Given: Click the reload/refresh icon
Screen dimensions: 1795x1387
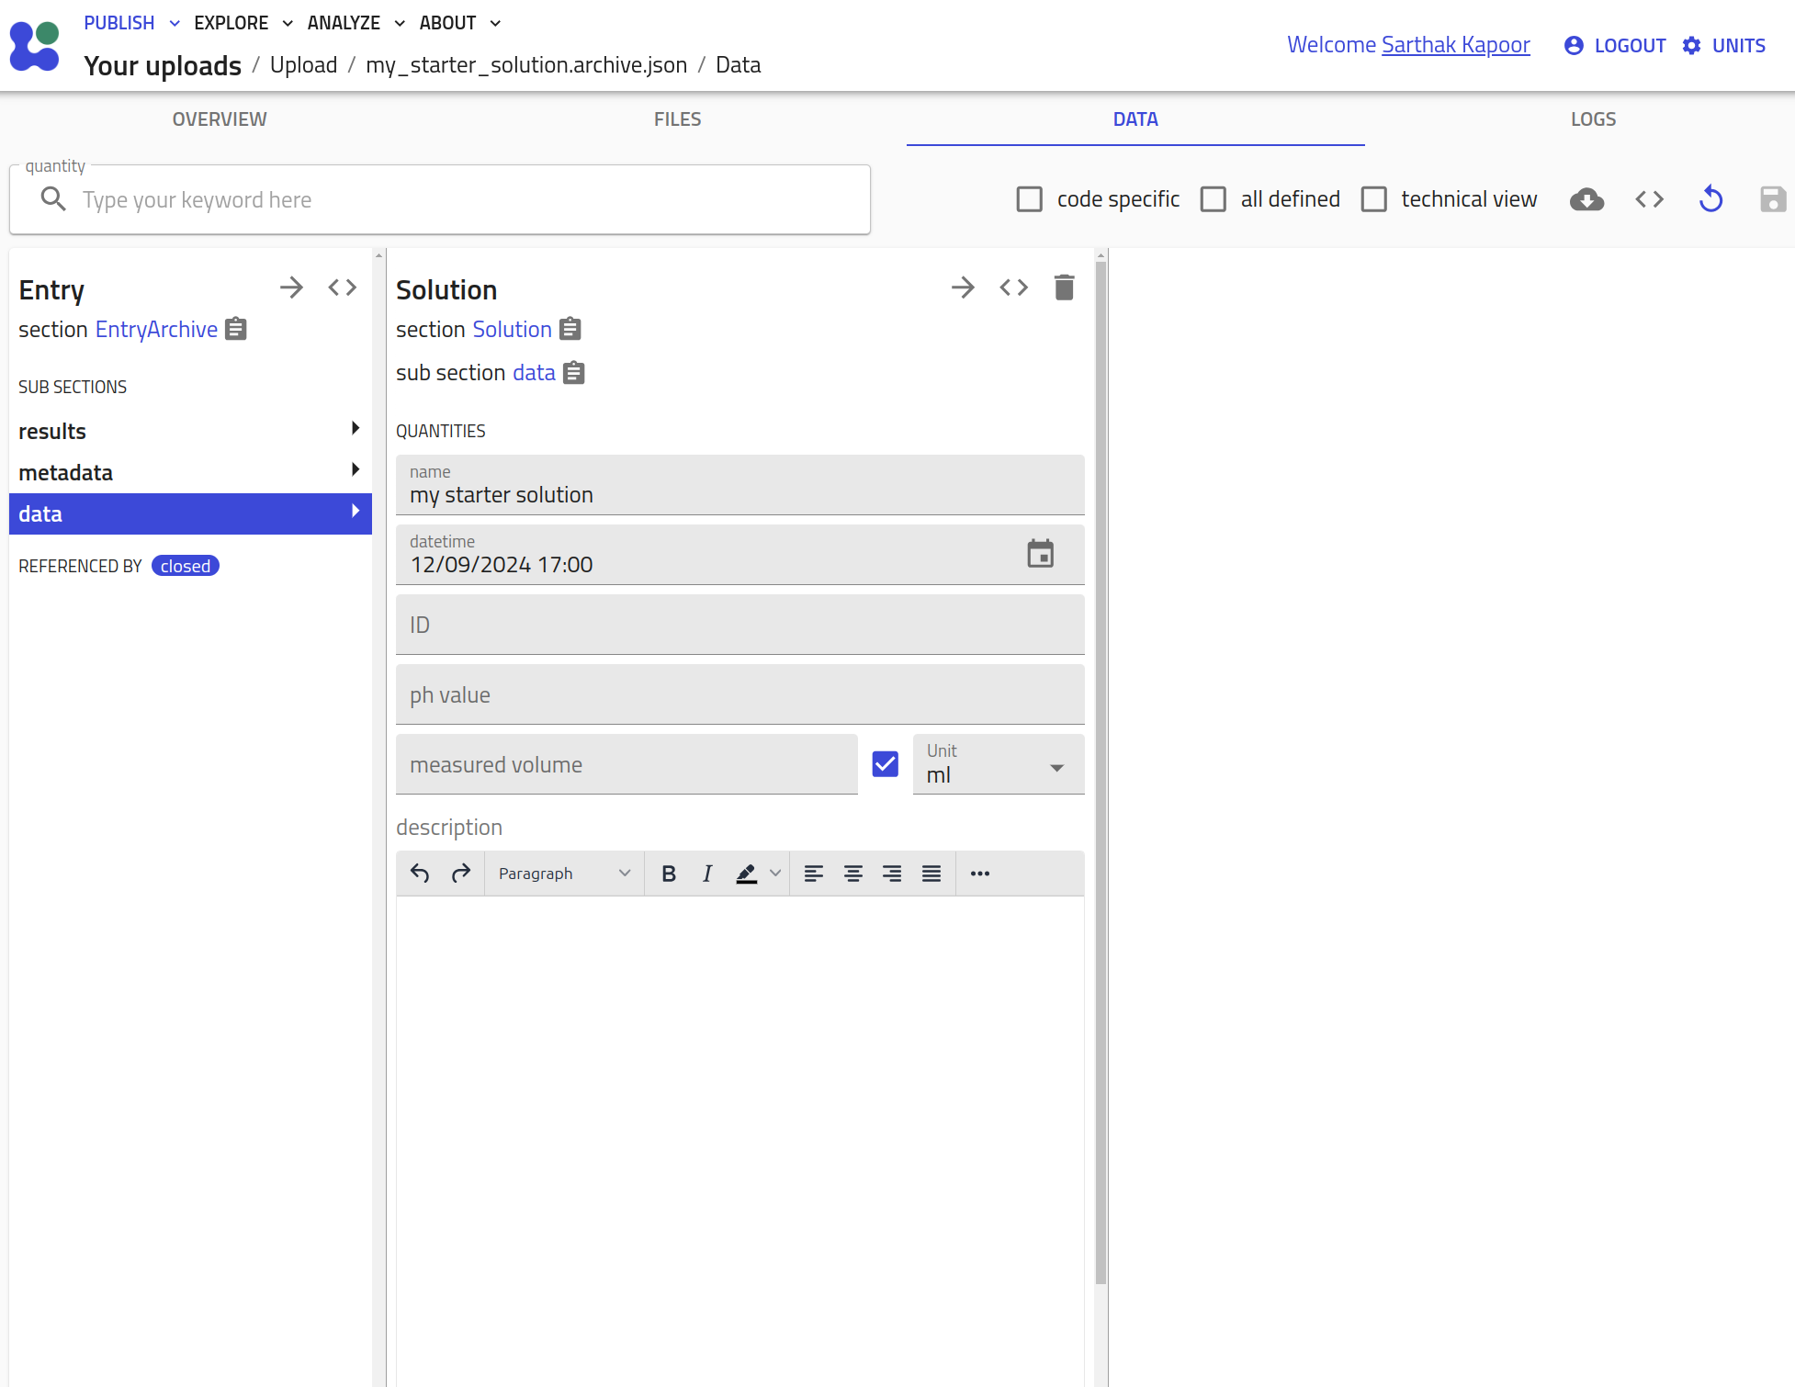Looking at the screenshot, I should [x=1710, y=199].
